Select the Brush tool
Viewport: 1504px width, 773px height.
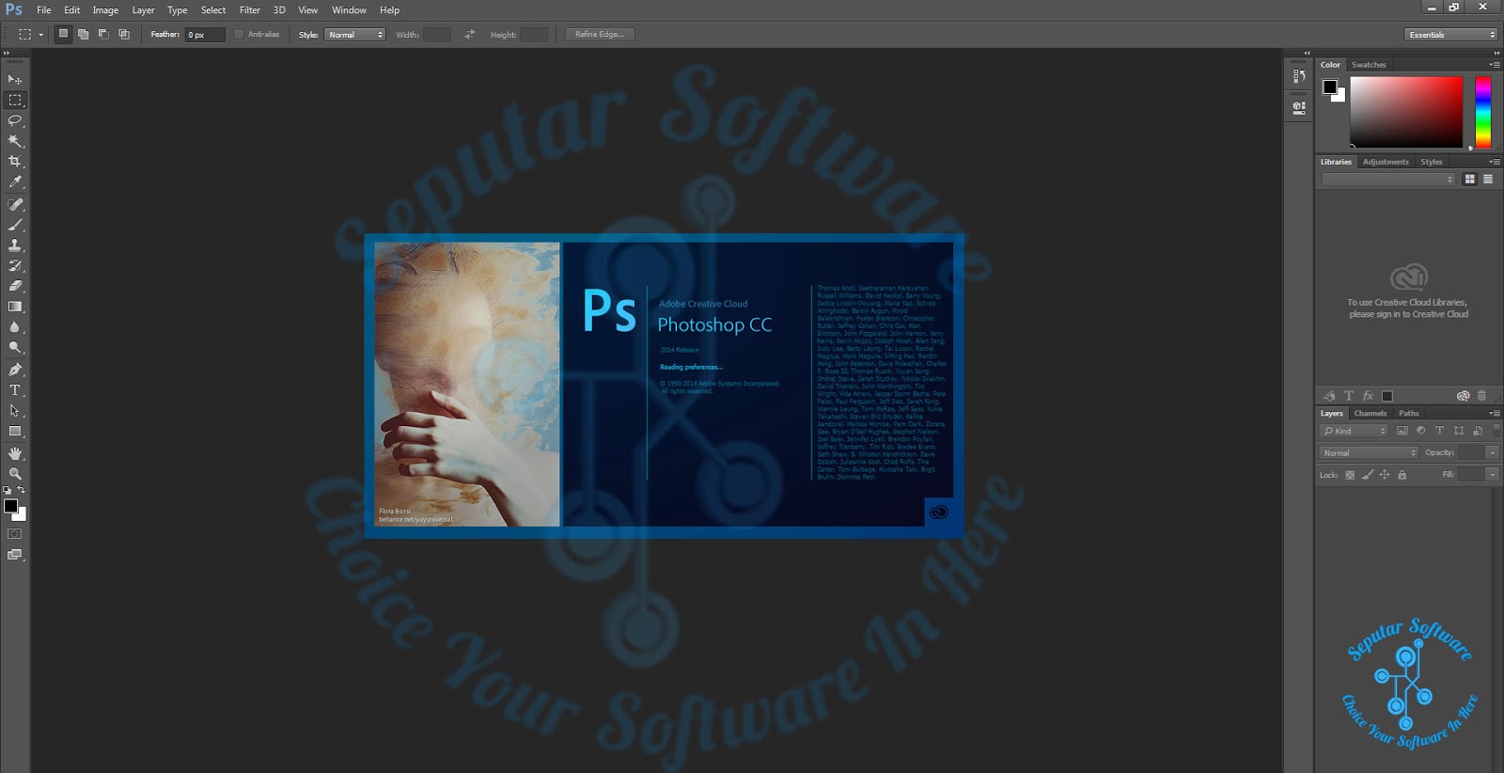click(15, 225)
